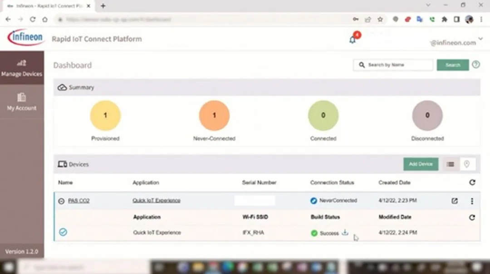Refresh the Devices table

click(x=472, y=182)
